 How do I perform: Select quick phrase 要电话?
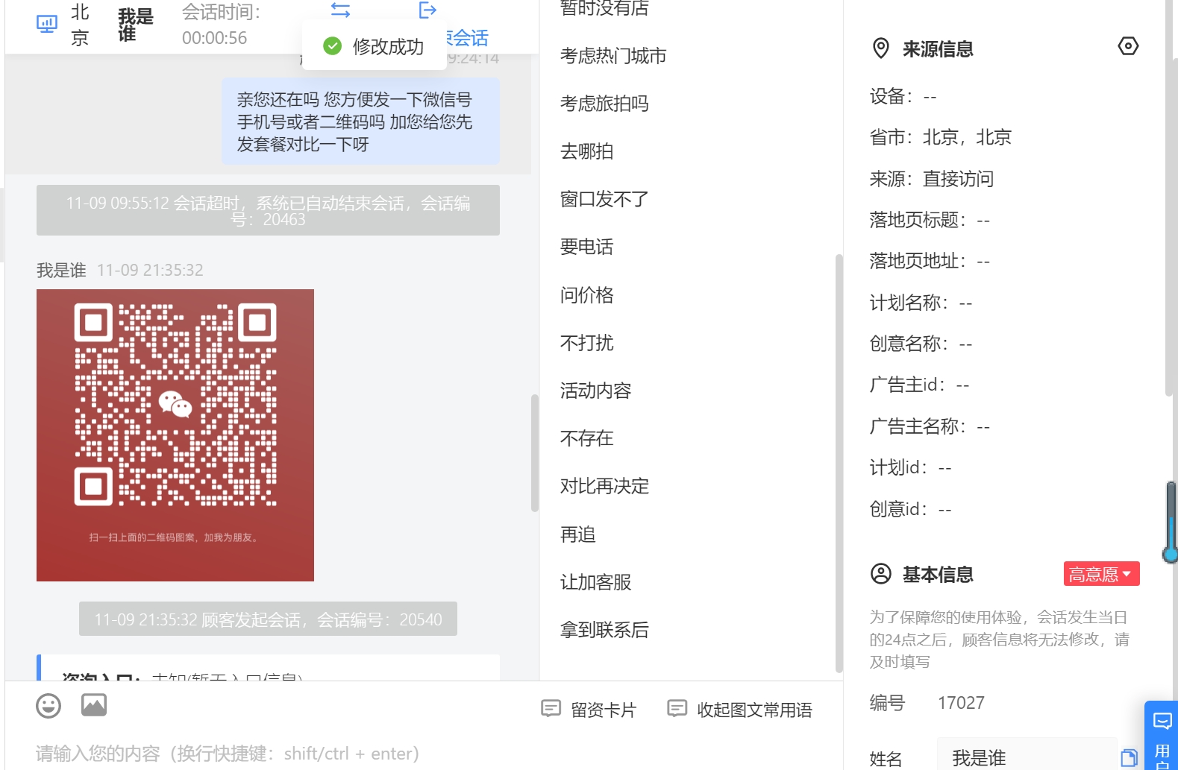coord(586,247)
